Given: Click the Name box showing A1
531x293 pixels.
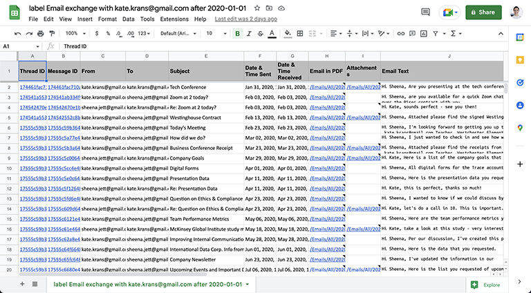Looking at the screenshot, I should click(21, 46).
